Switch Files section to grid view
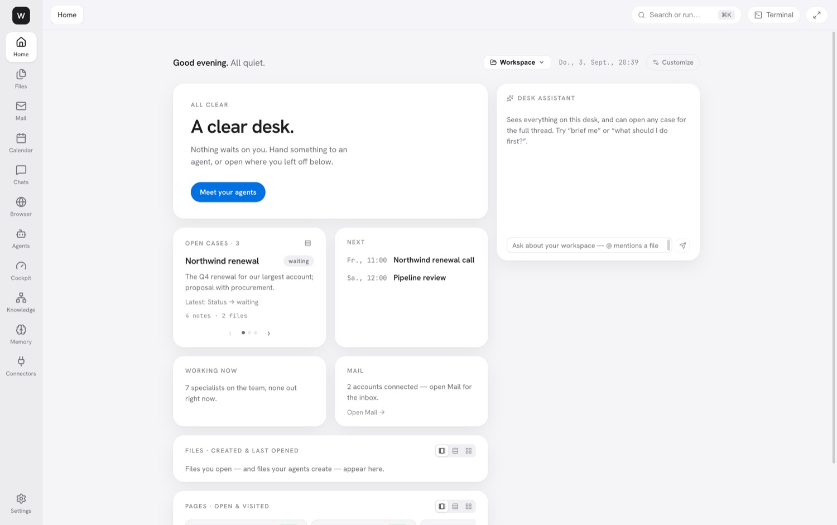 pos(469,451)
